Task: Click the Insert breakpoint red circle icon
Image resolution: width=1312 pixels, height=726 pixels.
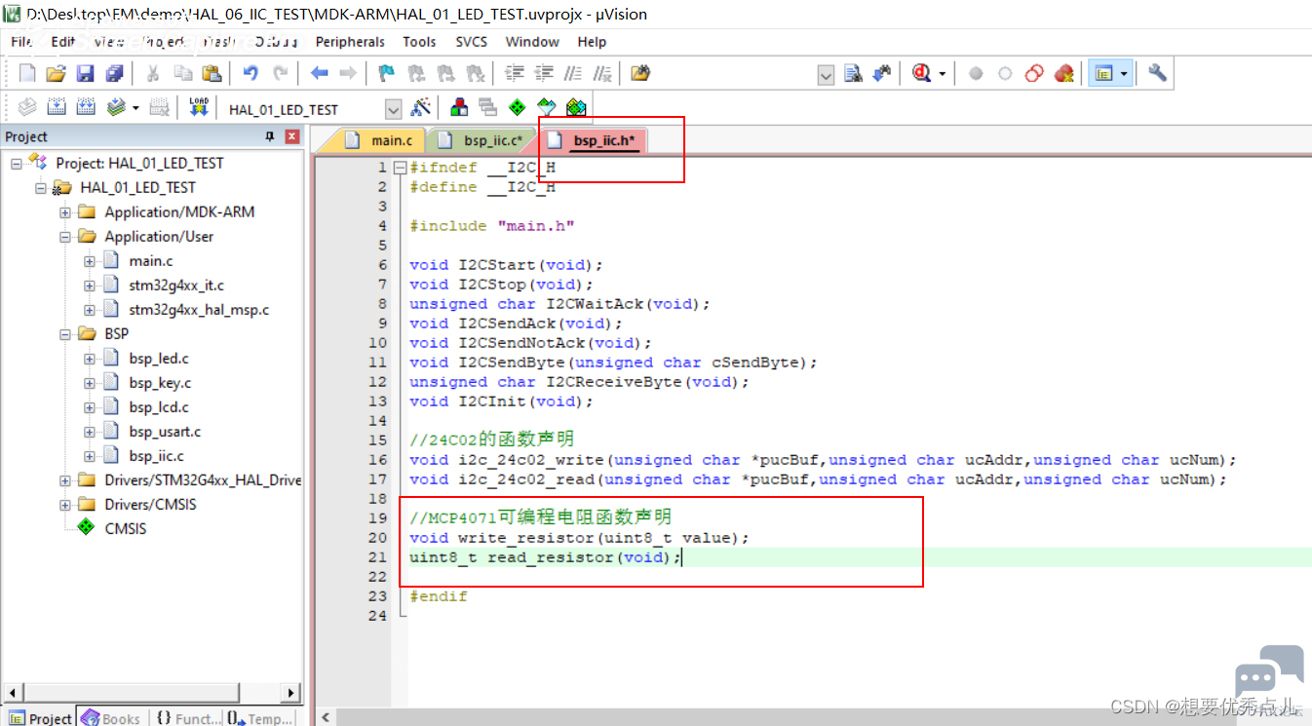Action: point(976,73)
